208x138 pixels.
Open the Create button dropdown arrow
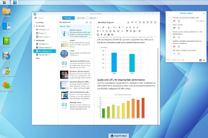(73, 18)
